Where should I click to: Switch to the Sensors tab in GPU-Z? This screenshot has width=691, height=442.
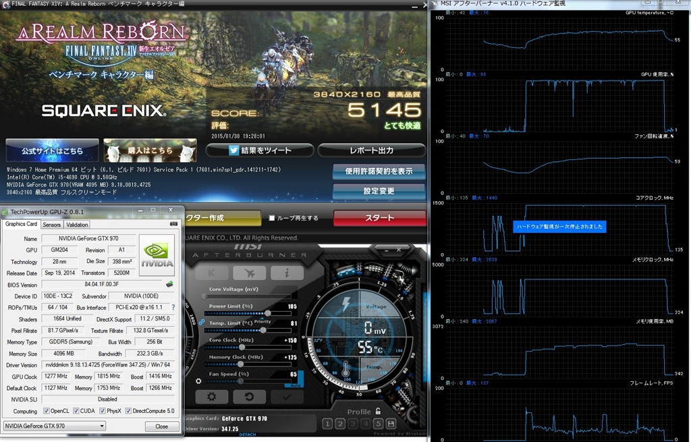51,225
